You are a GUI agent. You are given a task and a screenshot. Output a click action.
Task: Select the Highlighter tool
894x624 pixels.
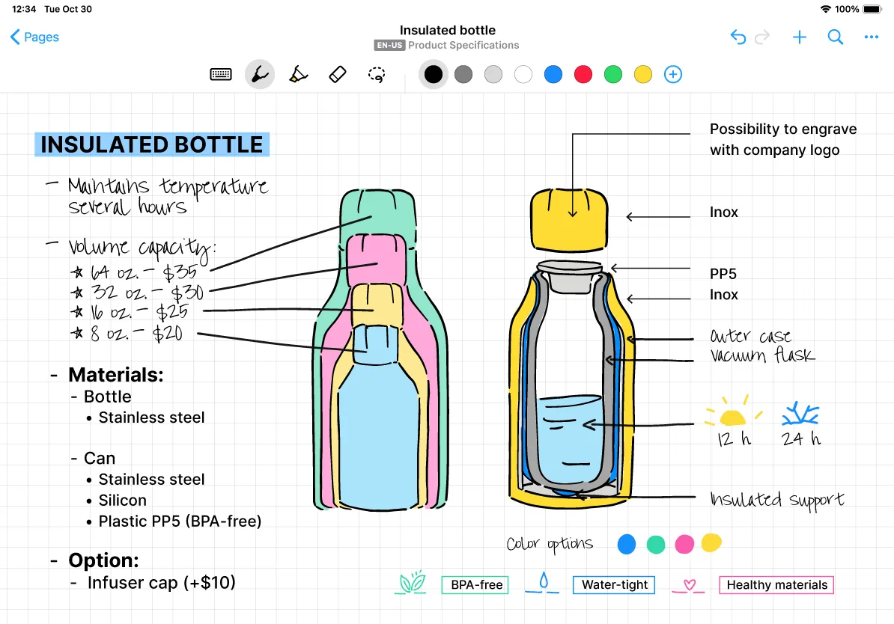pyautogui.click(x=298, y=74)
